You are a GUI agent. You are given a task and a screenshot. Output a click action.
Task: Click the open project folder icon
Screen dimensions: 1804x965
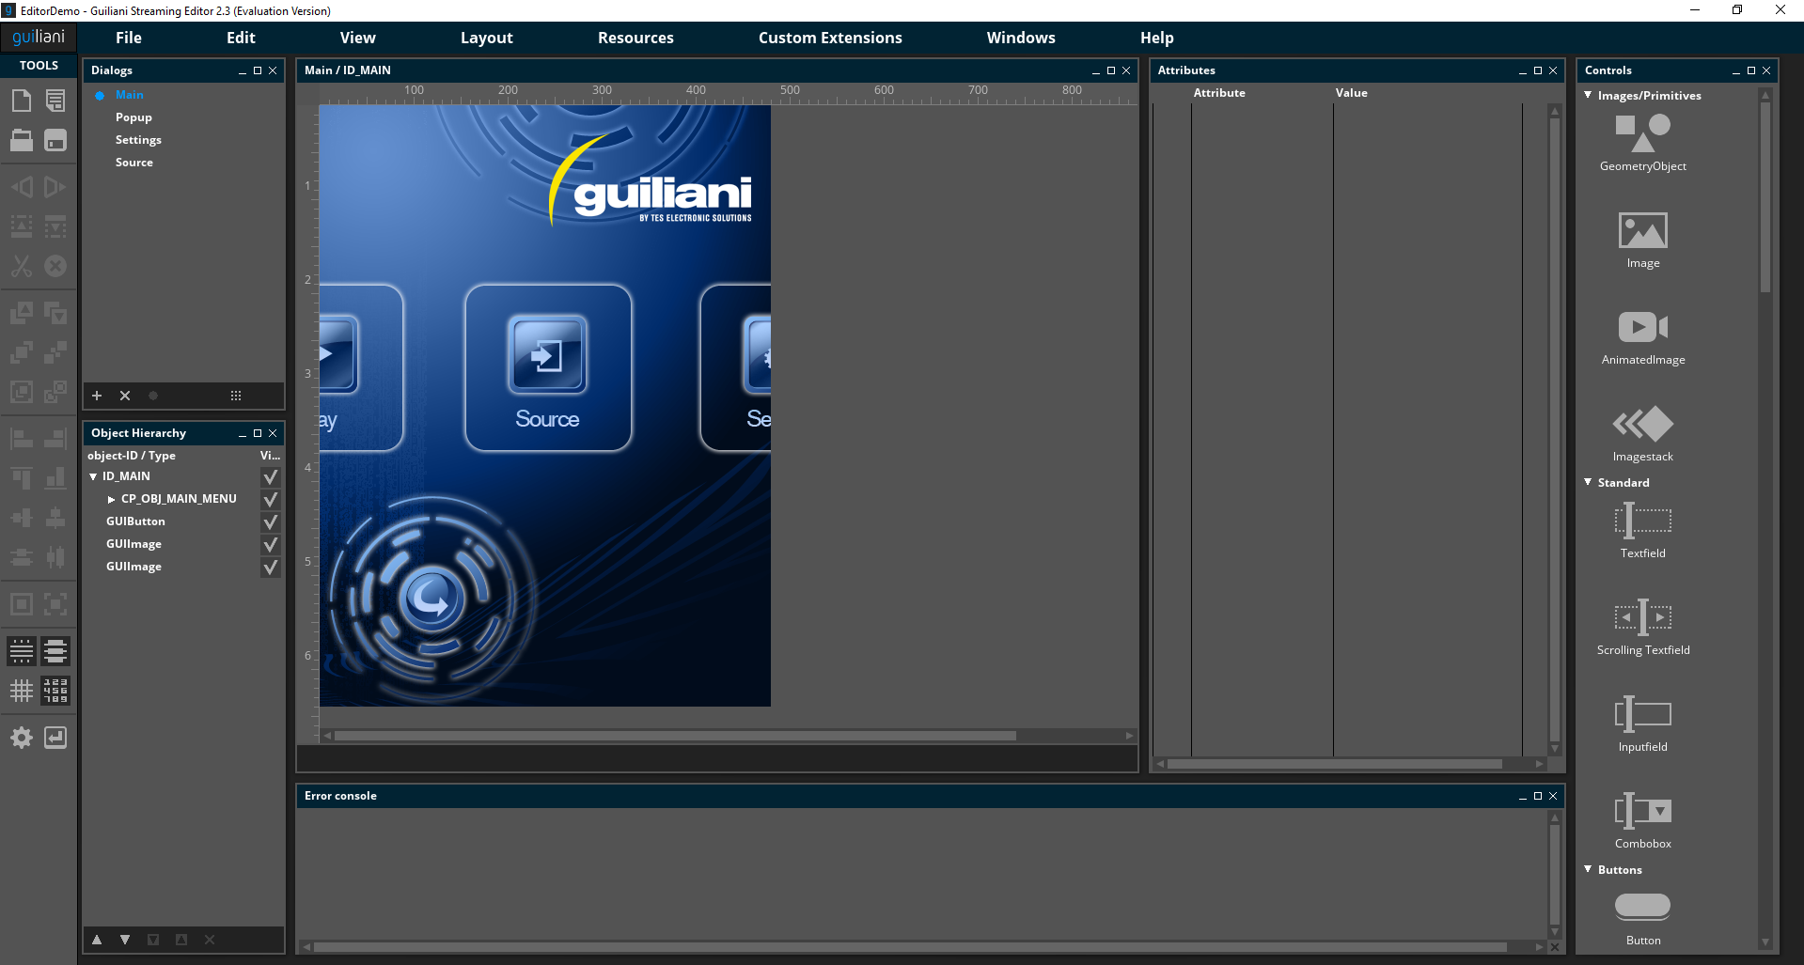22,140
